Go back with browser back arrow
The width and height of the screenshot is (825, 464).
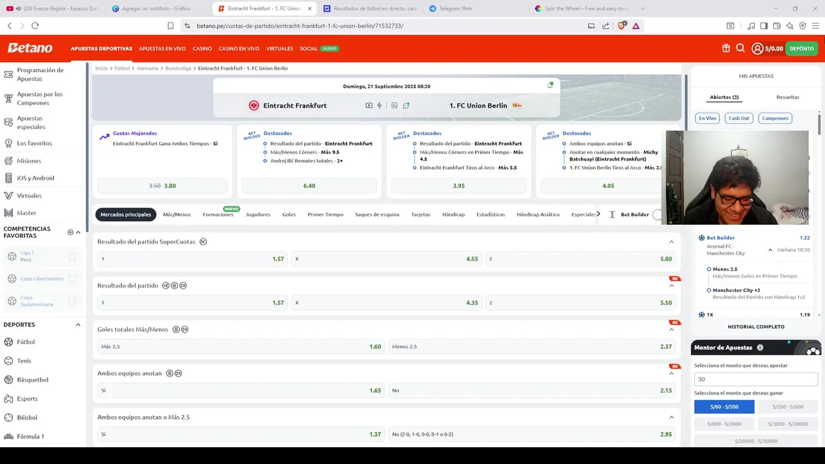[x=9, y=26]
